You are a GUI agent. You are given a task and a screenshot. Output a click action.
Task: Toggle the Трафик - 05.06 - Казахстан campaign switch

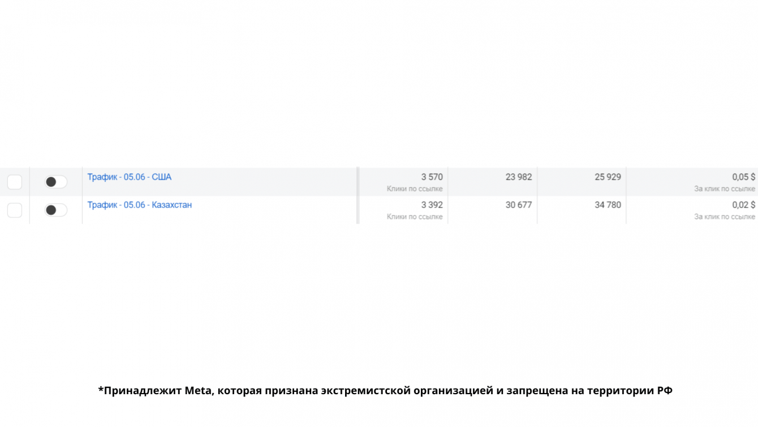tap(56, 210)
